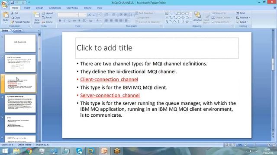Open the Arrange menu
The height and width of the screenshot is (155, 277).
tap(197, 17)
